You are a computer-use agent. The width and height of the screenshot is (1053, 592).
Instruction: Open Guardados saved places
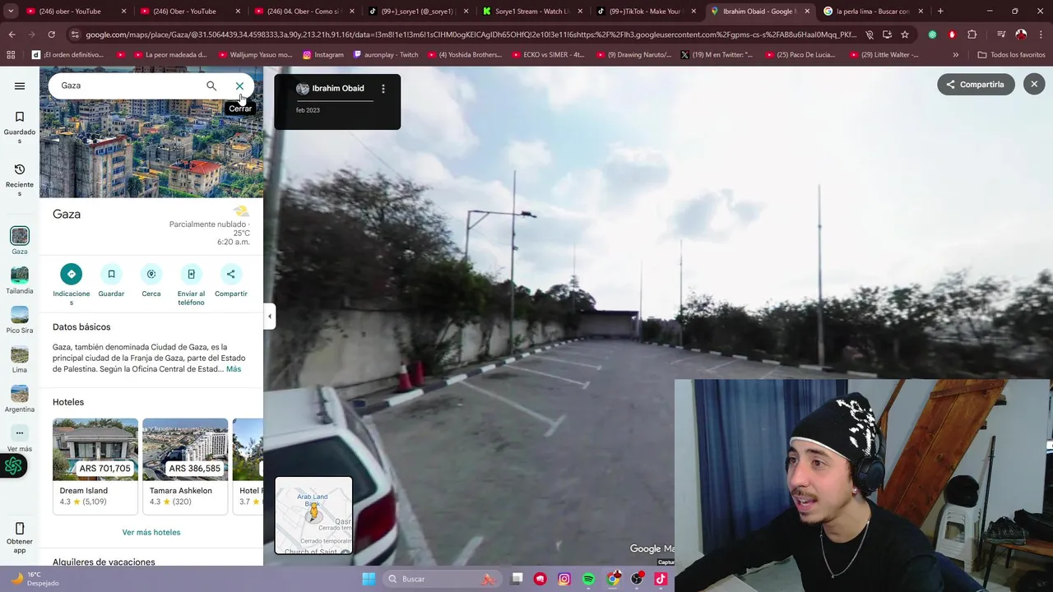pyautogui.click(x=20, y=127)
